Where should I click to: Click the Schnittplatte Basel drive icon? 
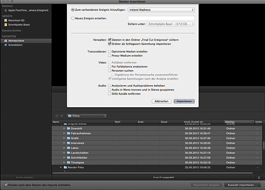(x=6, y=25)
